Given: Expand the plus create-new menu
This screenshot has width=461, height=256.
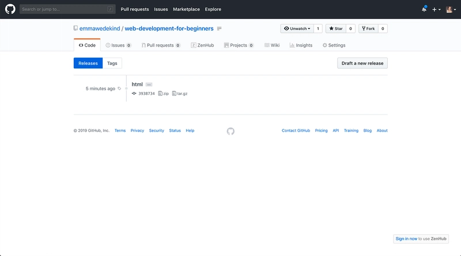Looking at the screenshot, I should coord(436,9).
